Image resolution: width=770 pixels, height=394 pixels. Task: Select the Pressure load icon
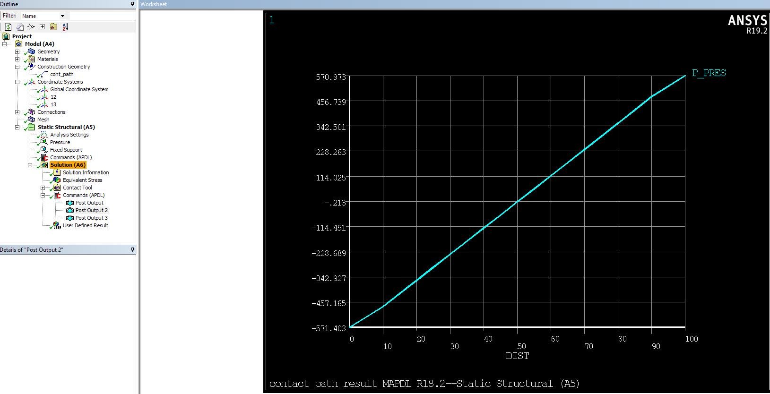(x=44, y=142)
